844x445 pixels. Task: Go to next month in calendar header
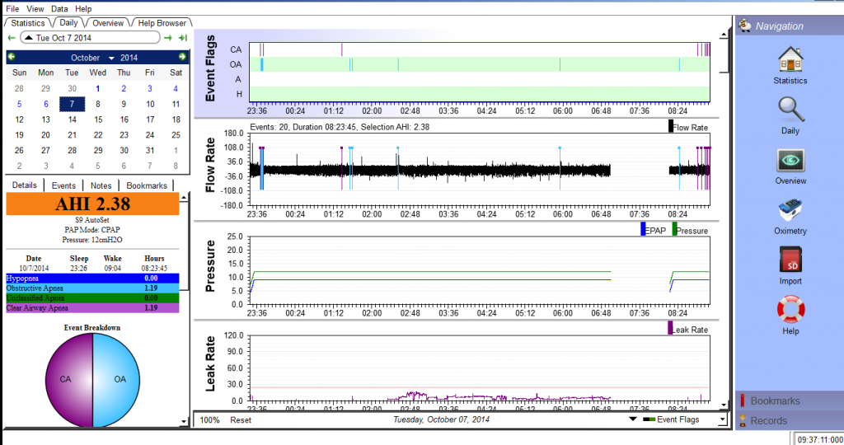tap(182, 57)
